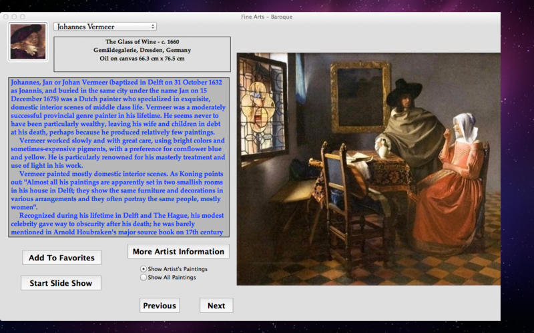Close the Fine Arts window

[5, 16]
